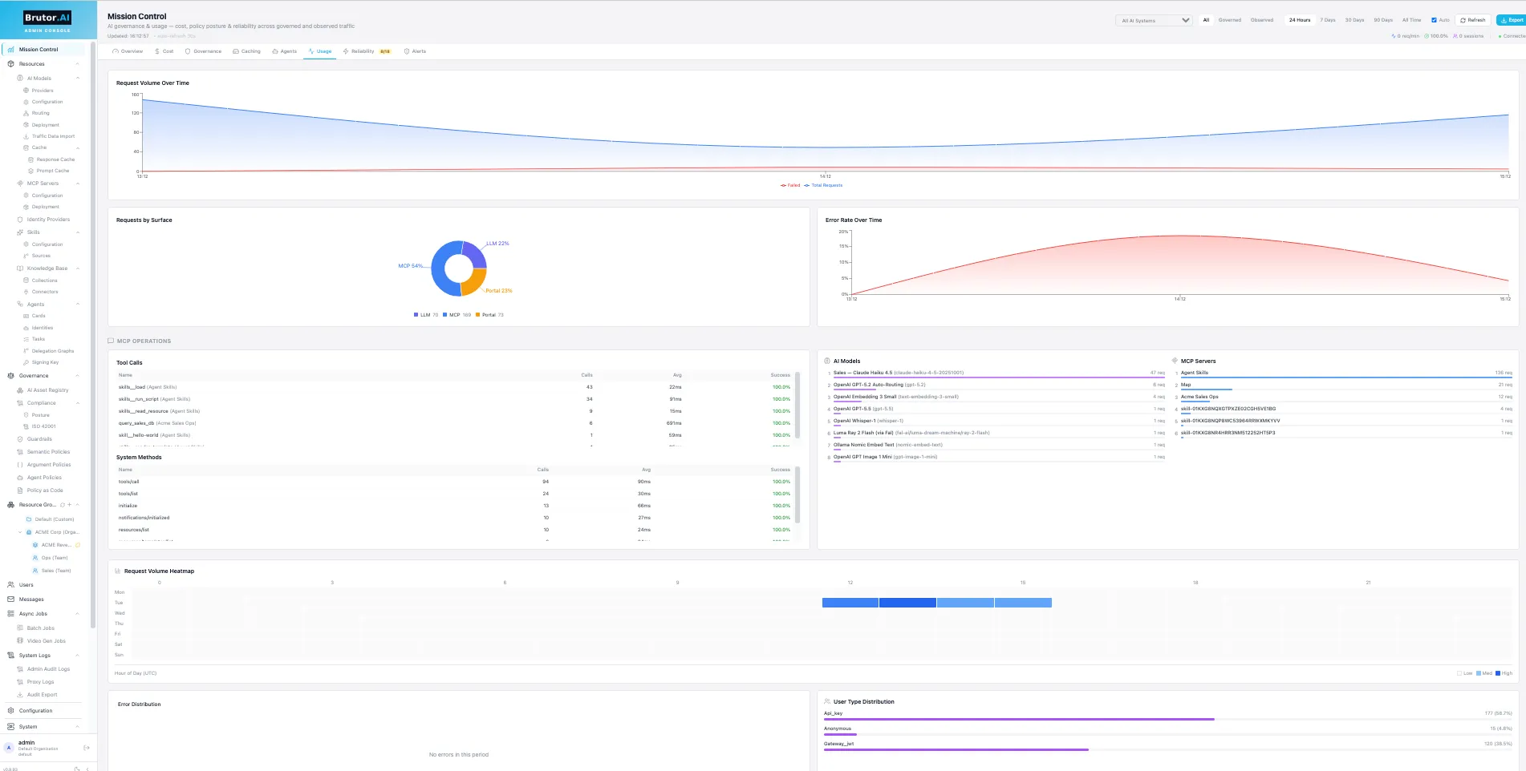1526x771 pixels.
Task: Click the Refresh button
Action: (1472, 20)
